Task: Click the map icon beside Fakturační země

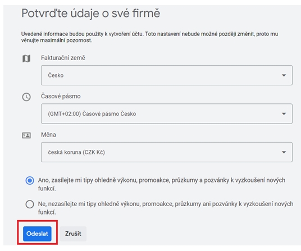Action: tap(26, 58)
